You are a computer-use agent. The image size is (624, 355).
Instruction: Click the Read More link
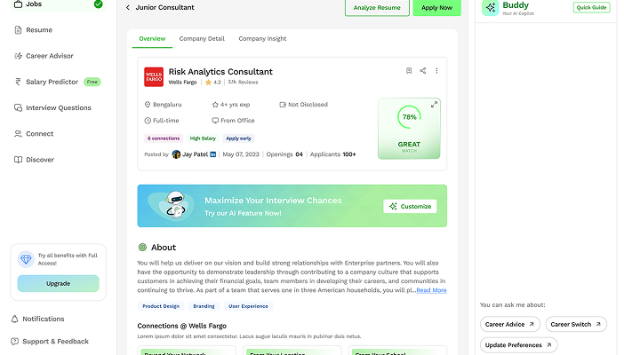pos(431,290)
